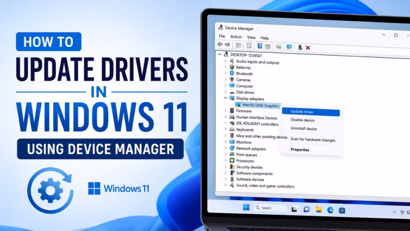Open the Help menu
Image resolution: width=410 pixels, height=231 pixels.
pos(264,38)
